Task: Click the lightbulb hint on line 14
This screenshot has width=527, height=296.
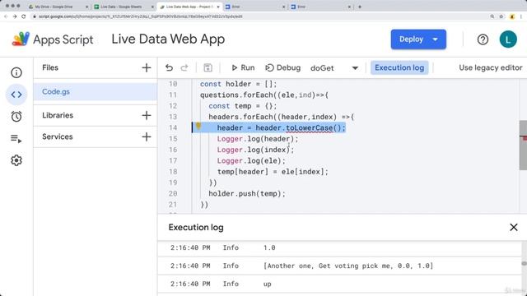Action: [198, 126]
